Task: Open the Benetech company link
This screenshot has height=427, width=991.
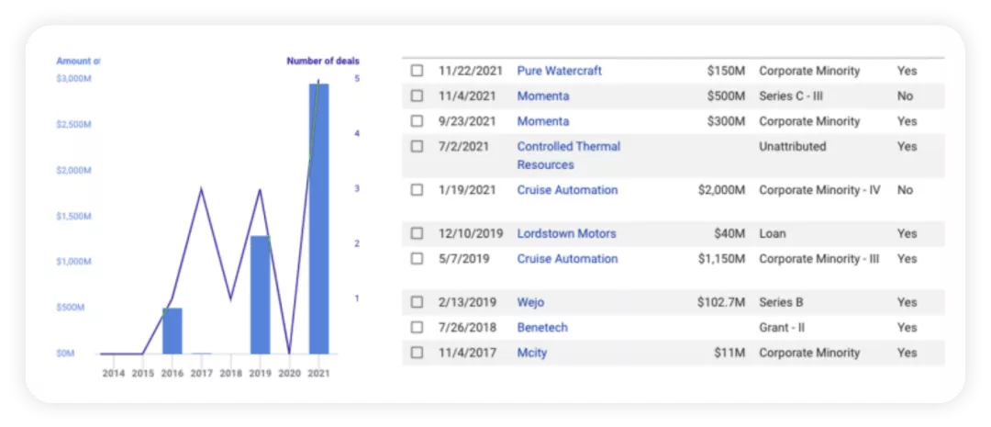Action: [x=542, y=328]
